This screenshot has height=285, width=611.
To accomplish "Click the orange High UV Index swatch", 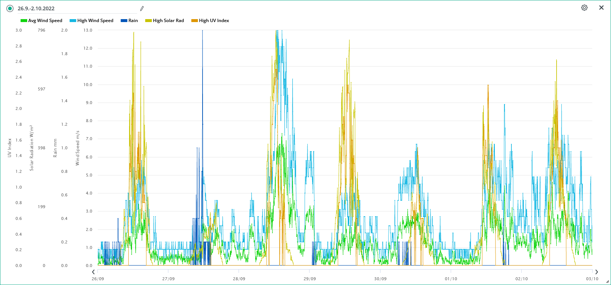I will 194,21.
